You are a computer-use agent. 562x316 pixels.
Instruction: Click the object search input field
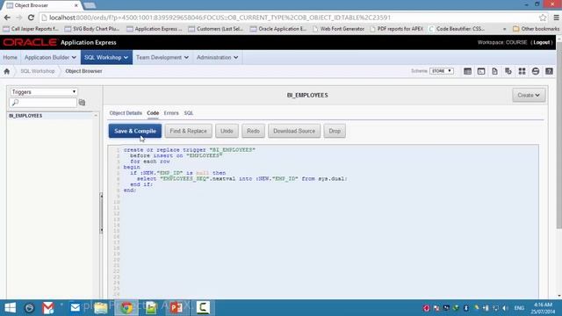point(43,103)
